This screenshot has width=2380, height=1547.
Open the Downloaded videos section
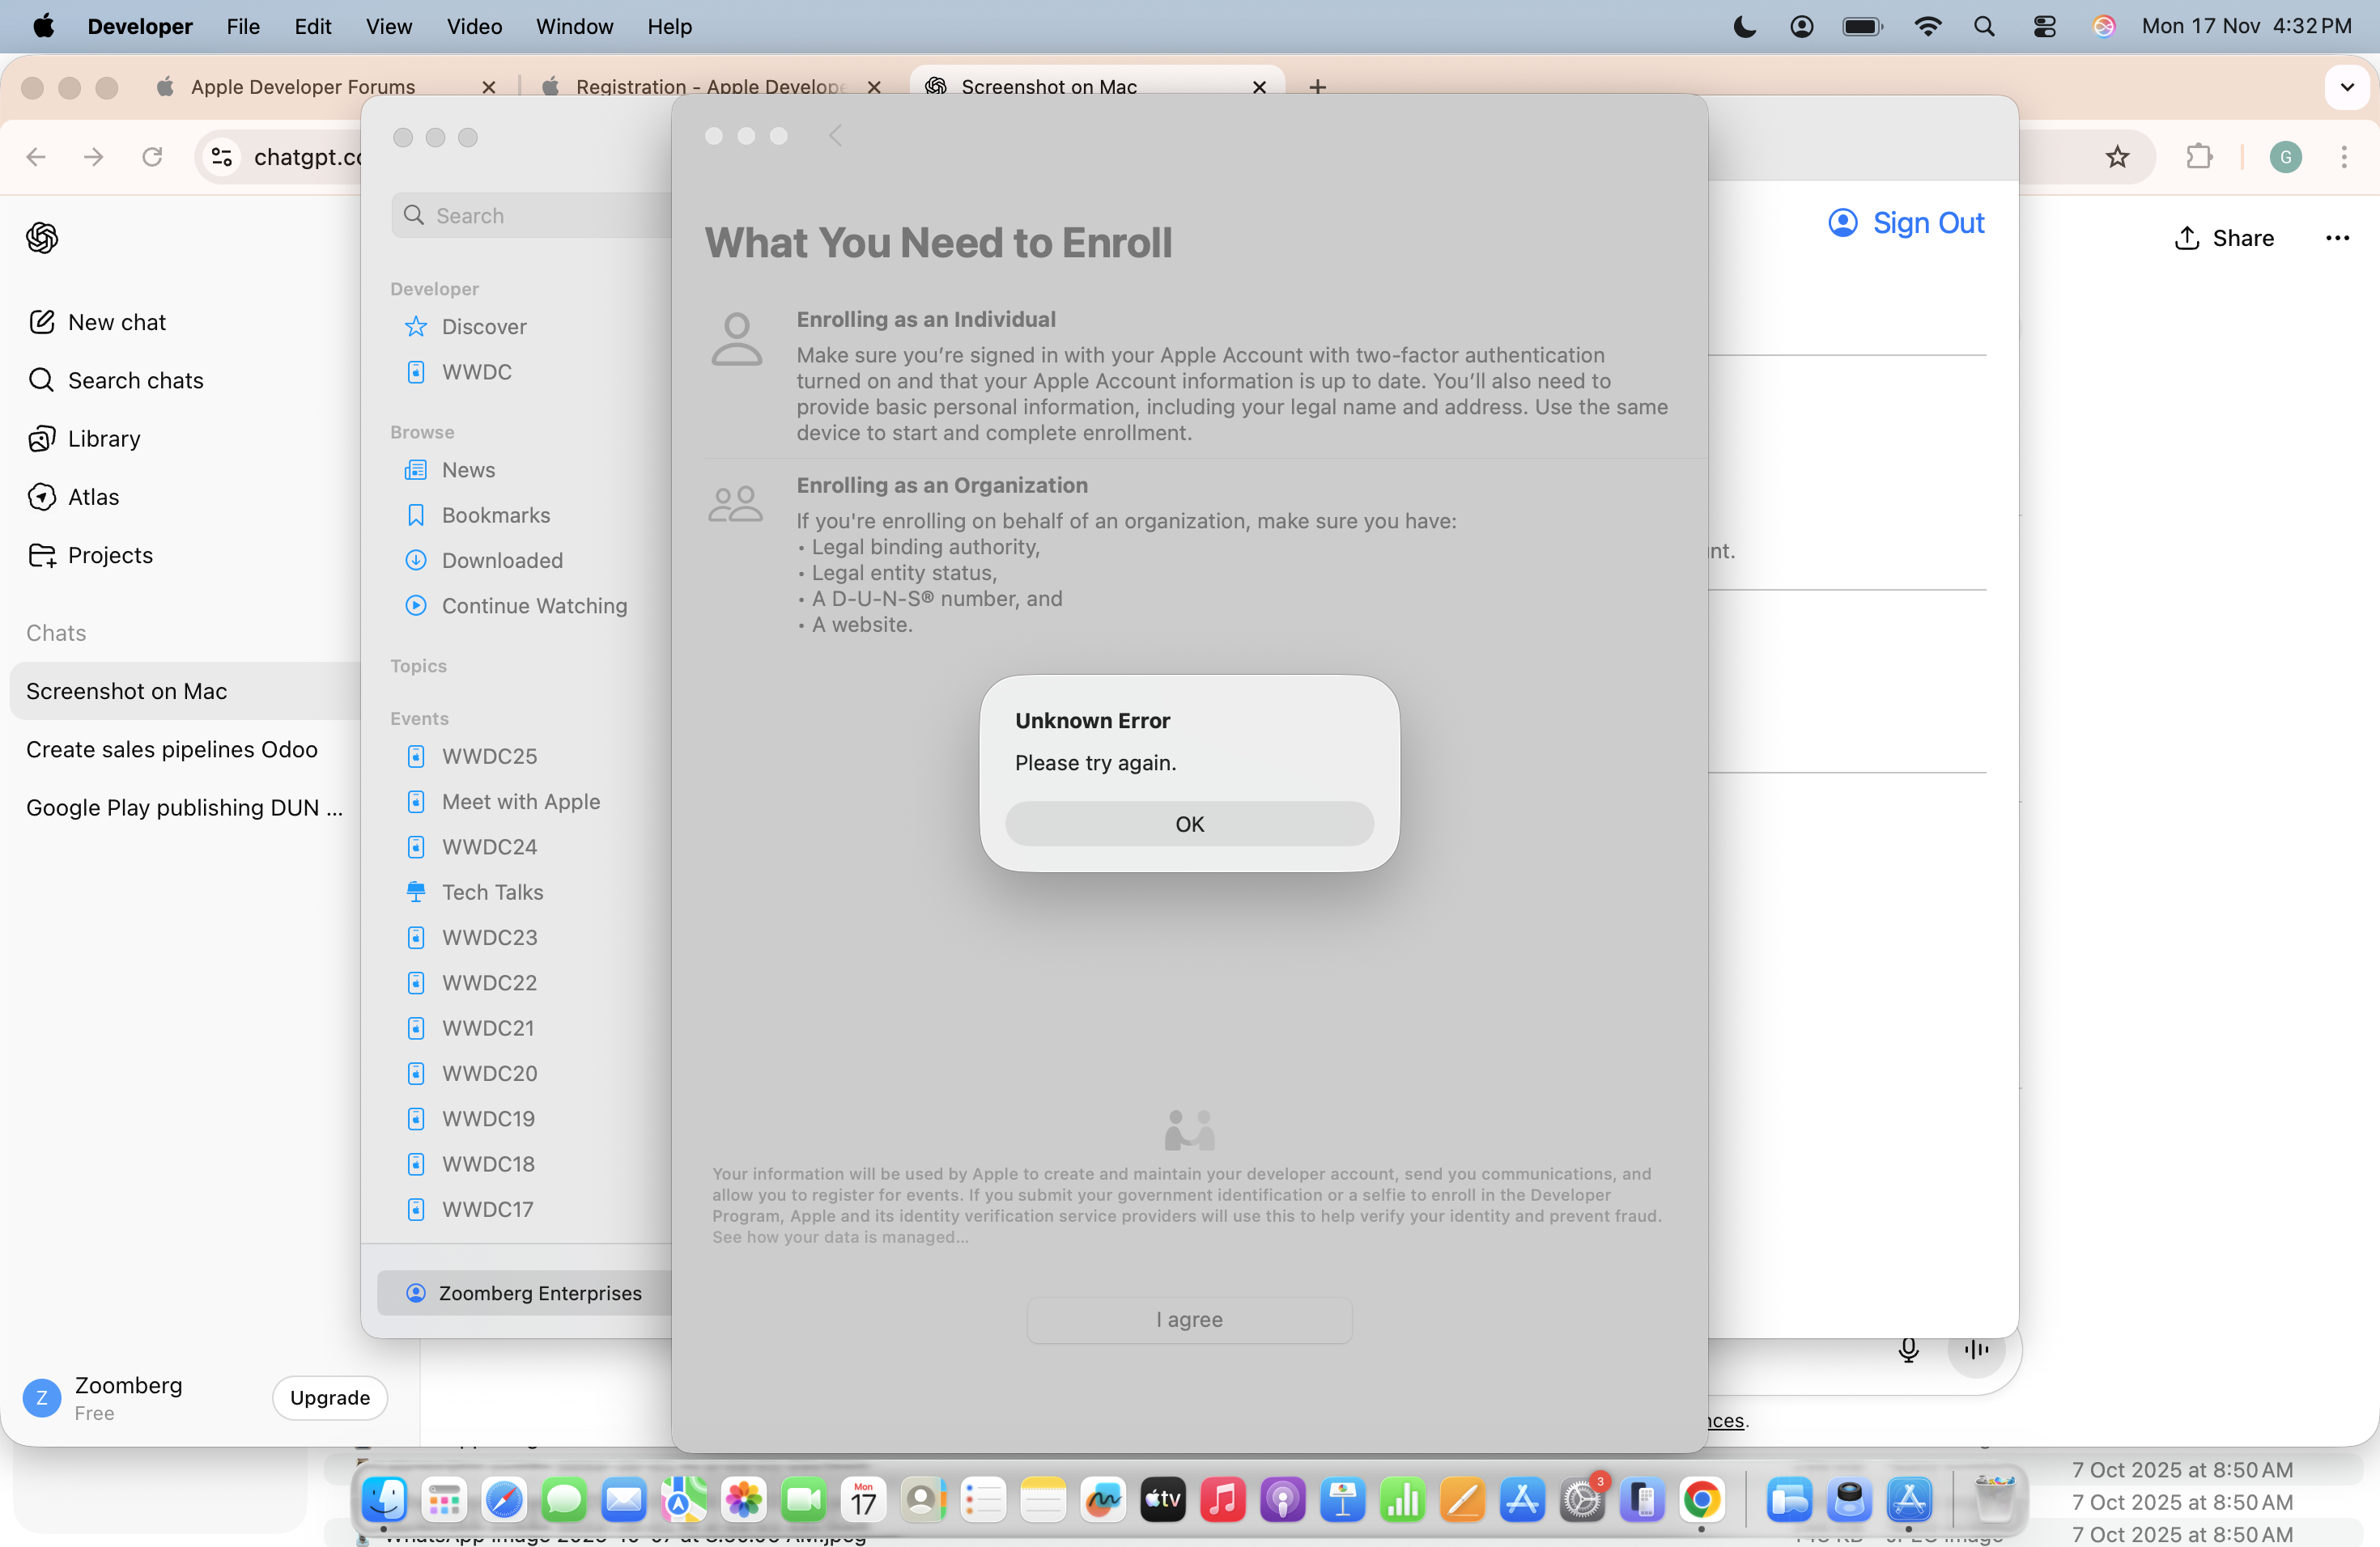pyautogui.click(x=502, y=560)
